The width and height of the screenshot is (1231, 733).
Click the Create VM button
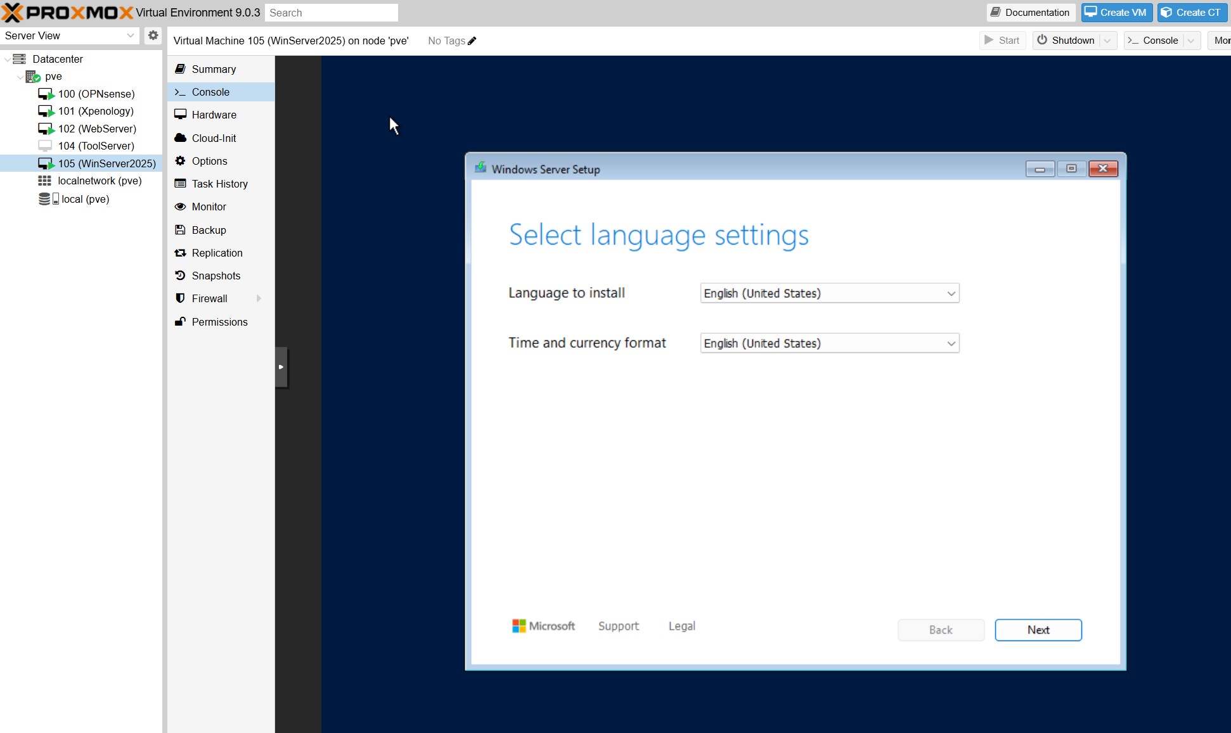tap(1116, 13)
